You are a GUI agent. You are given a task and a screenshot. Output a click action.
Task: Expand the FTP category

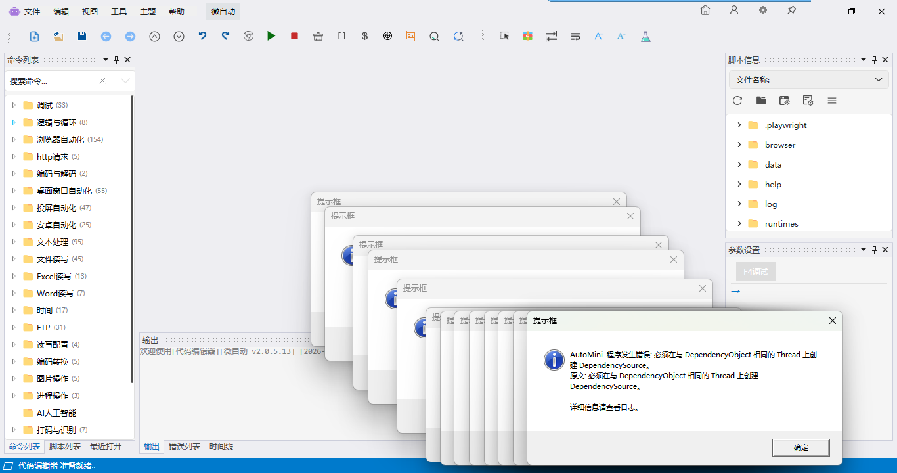pos(13,327)
